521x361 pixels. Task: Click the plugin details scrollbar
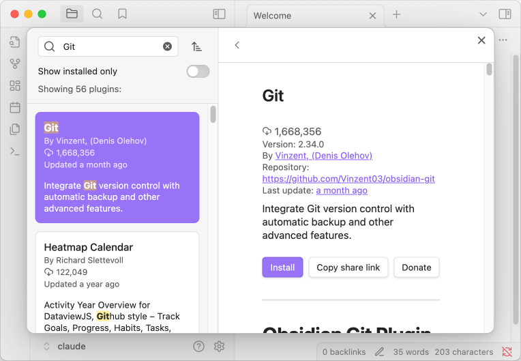click(489, 70)
